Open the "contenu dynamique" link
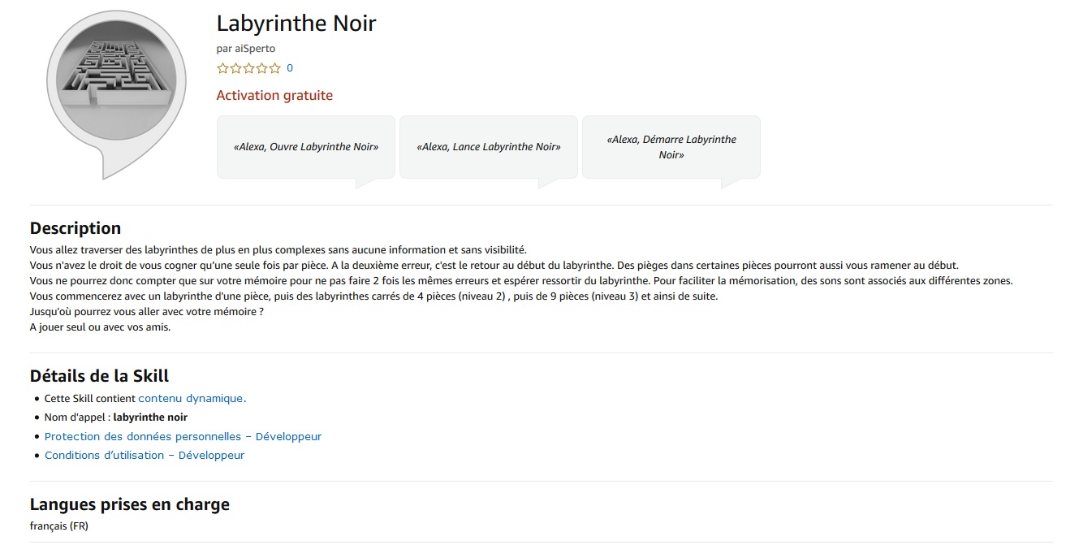Image resolution: width=1079 pixels, height=558 pixels. [192, 399]
